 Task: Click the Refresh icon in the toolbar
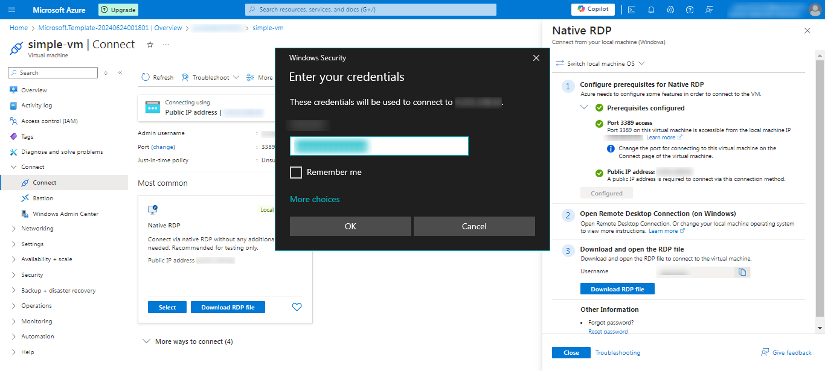[146, 77]
